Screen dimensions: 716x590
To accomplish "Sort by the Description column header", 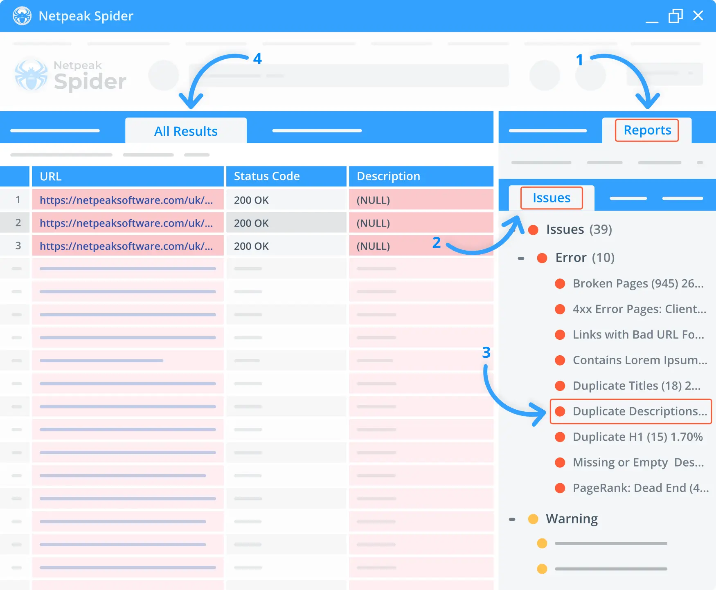I will pos(421,176).
